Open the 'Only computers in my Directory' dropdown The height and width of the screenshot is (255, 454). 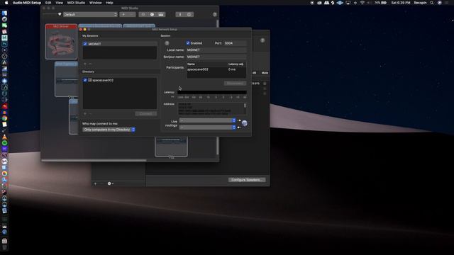click(x=109, y=130)
